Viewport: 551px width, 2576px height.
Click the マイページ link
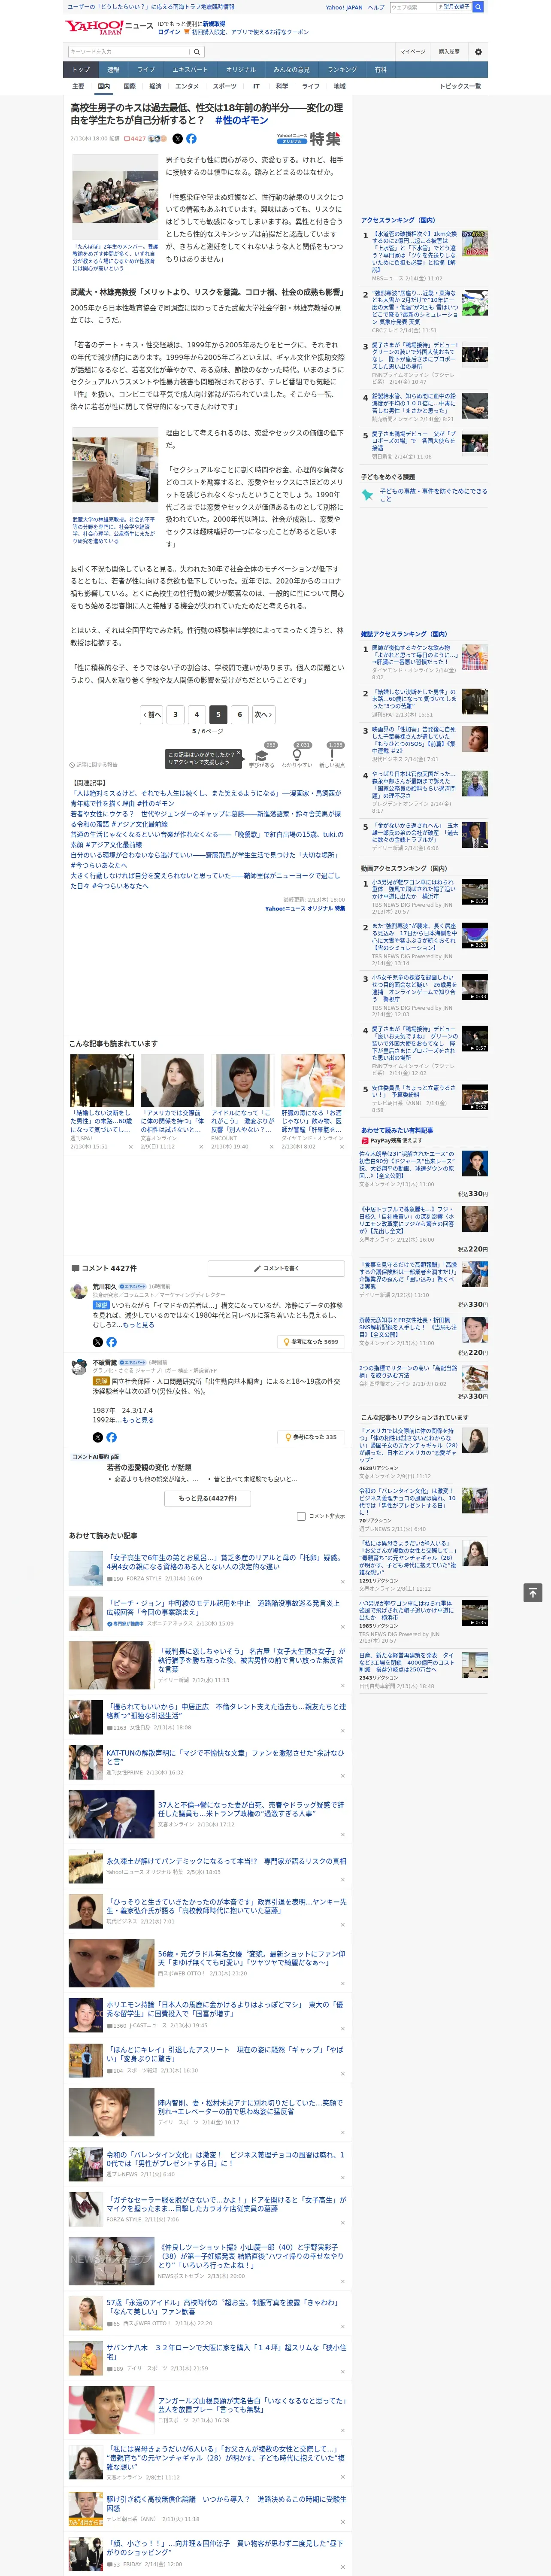[x=412, y=51]
